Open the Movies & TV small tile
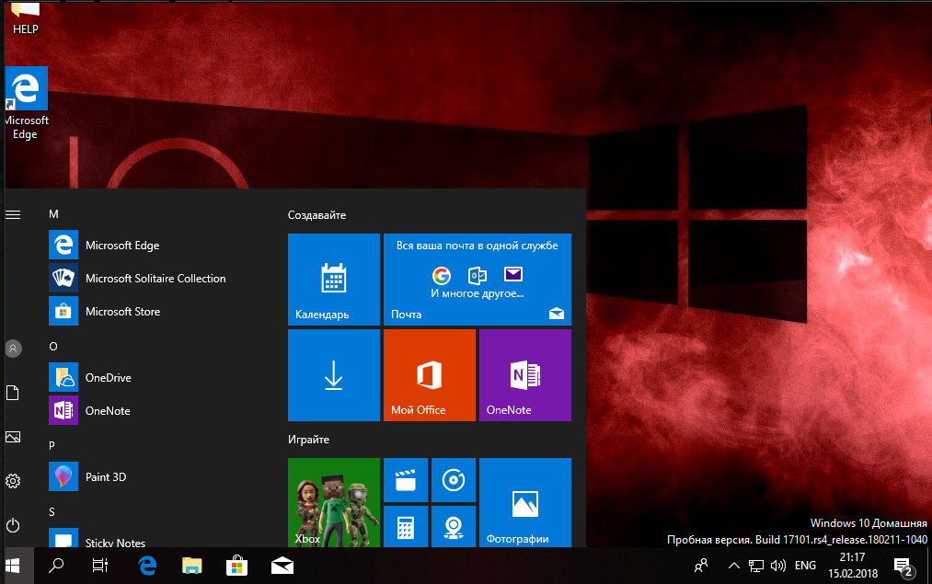 coord(405,480)
